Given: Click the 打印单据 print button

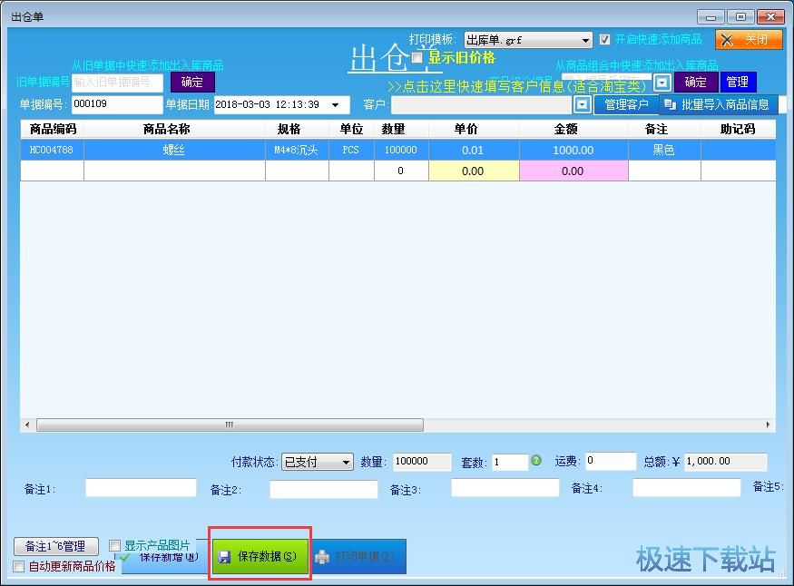Looking at the screenshot, I should click(358, 556).
